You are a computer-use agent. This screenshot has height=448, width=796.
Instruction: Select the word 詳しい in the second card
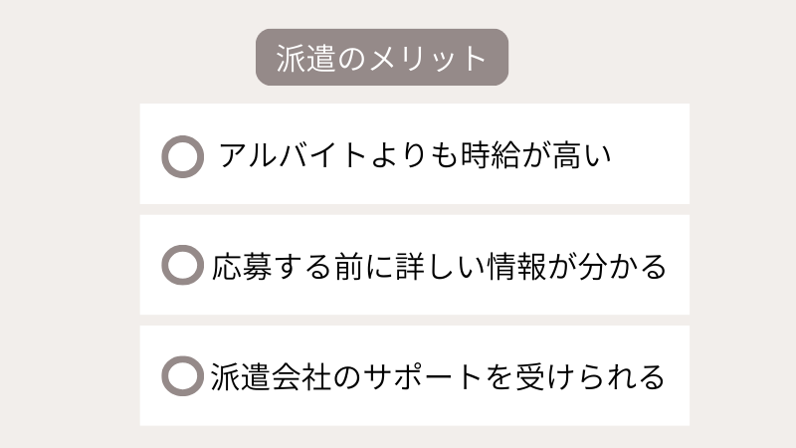click(436, 267)
